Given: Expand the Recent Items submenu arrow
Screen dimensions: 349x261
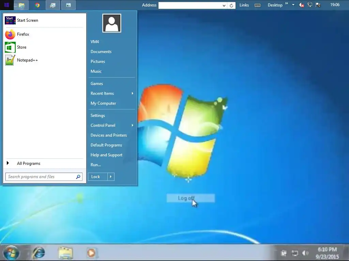Looking at the screenshot, I should [x=133, y=93].
